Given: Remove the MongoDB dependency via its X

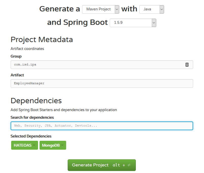Looking at the screenshot, I should (x=62, y=145).
